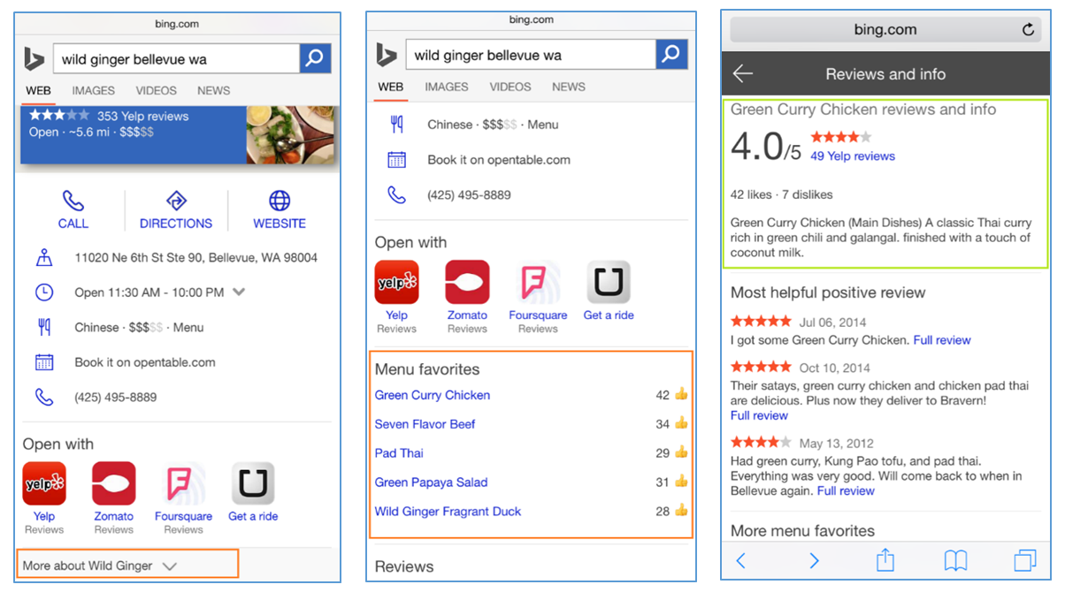Open Full review for the May 13, 2012 review
The image size is (1065, 592).
846,490
